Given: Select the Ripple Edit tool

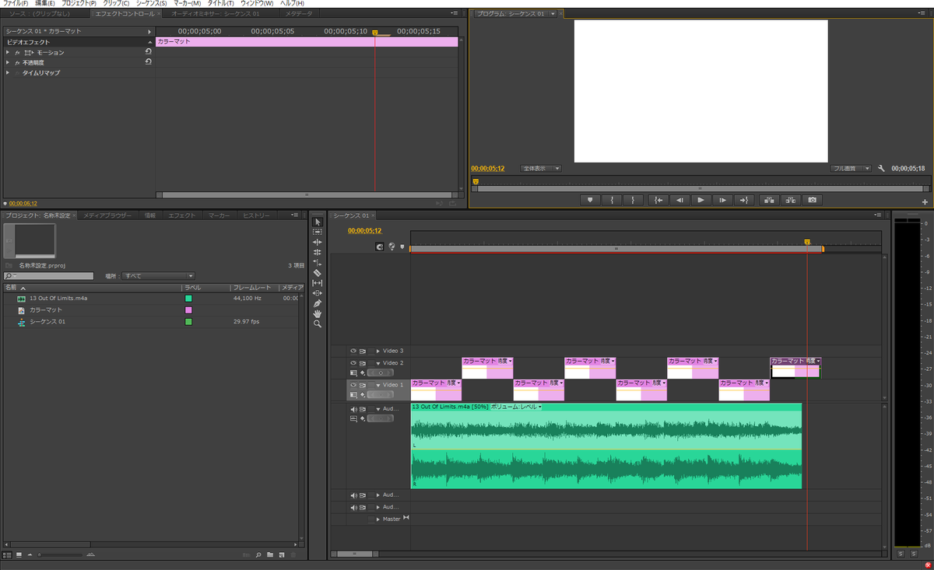Looking at the screenshot, I should click(318, 242).
